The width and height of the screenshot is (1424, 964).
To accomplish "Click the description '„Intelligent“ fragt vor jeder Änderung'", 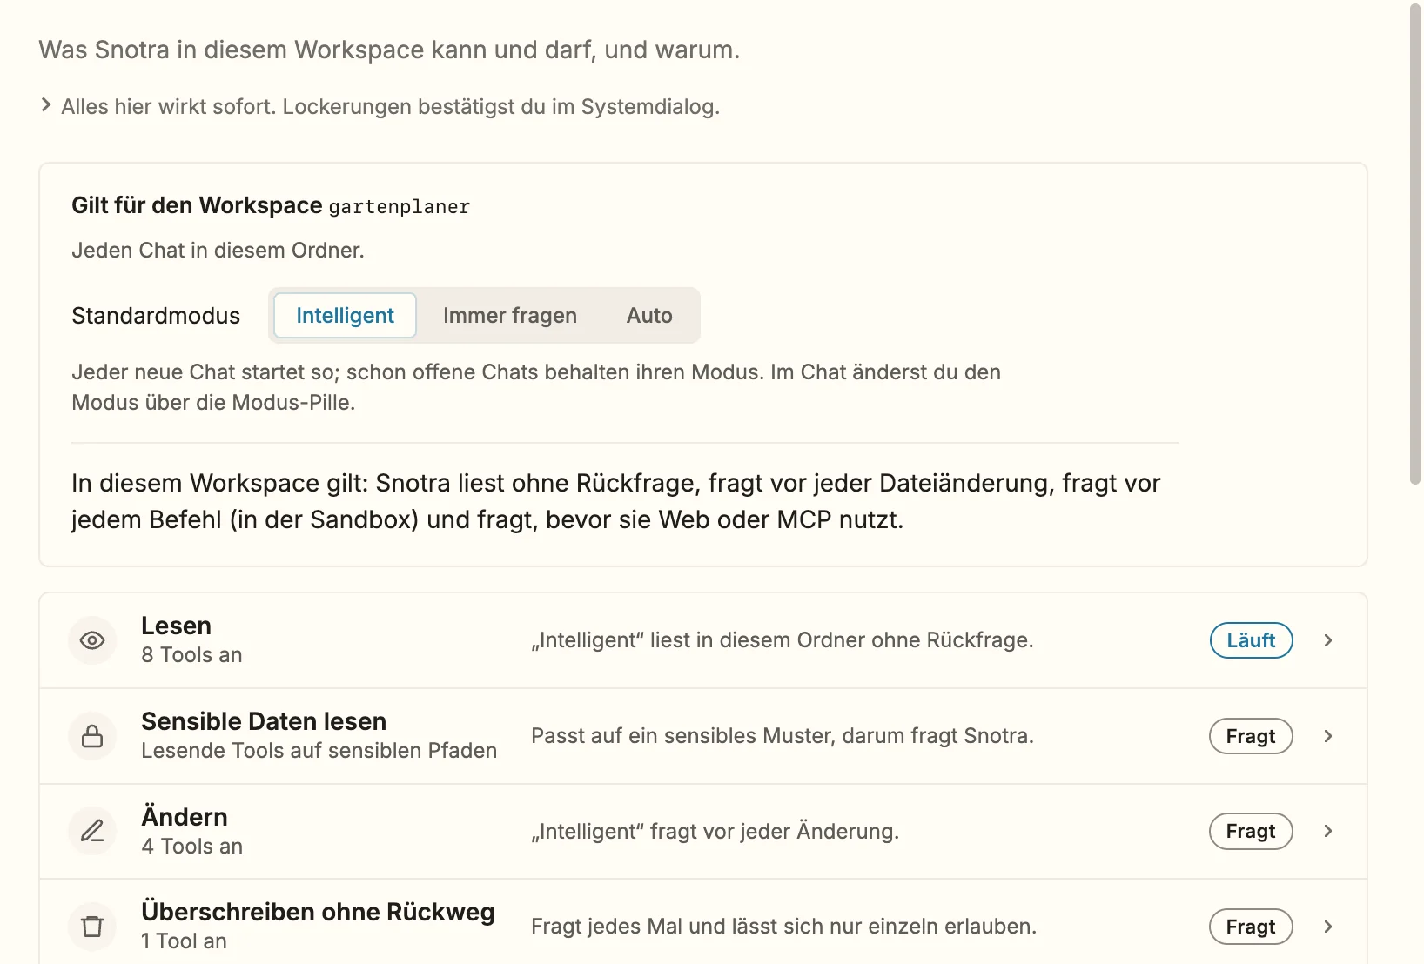I will (x=715, y=832).
